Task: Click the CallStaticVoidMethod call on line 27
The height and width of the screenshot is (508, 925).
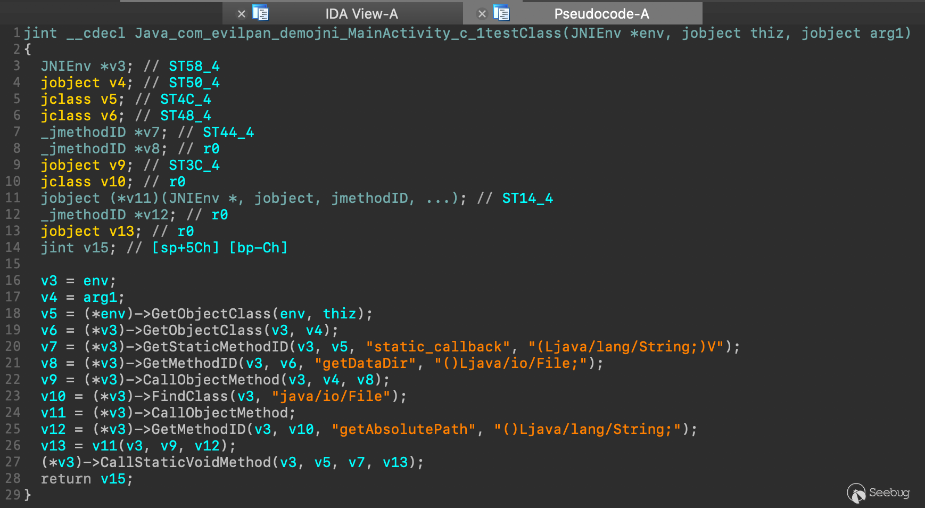Action: coord(186,462)
